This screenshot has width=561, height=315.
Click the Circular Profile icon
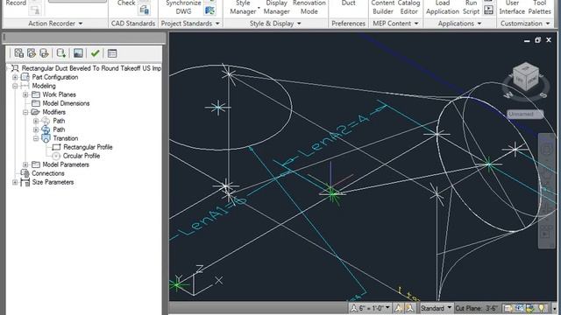tap(56, 156)
